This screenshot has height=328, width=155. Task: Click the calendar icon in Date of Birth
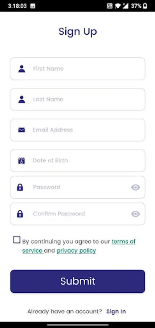tap(21, 160)
